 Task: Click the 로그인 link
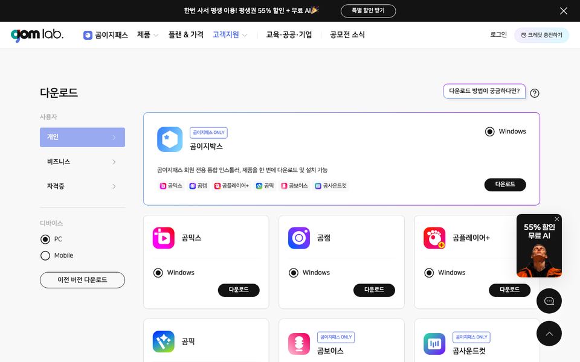pos(498,35)
